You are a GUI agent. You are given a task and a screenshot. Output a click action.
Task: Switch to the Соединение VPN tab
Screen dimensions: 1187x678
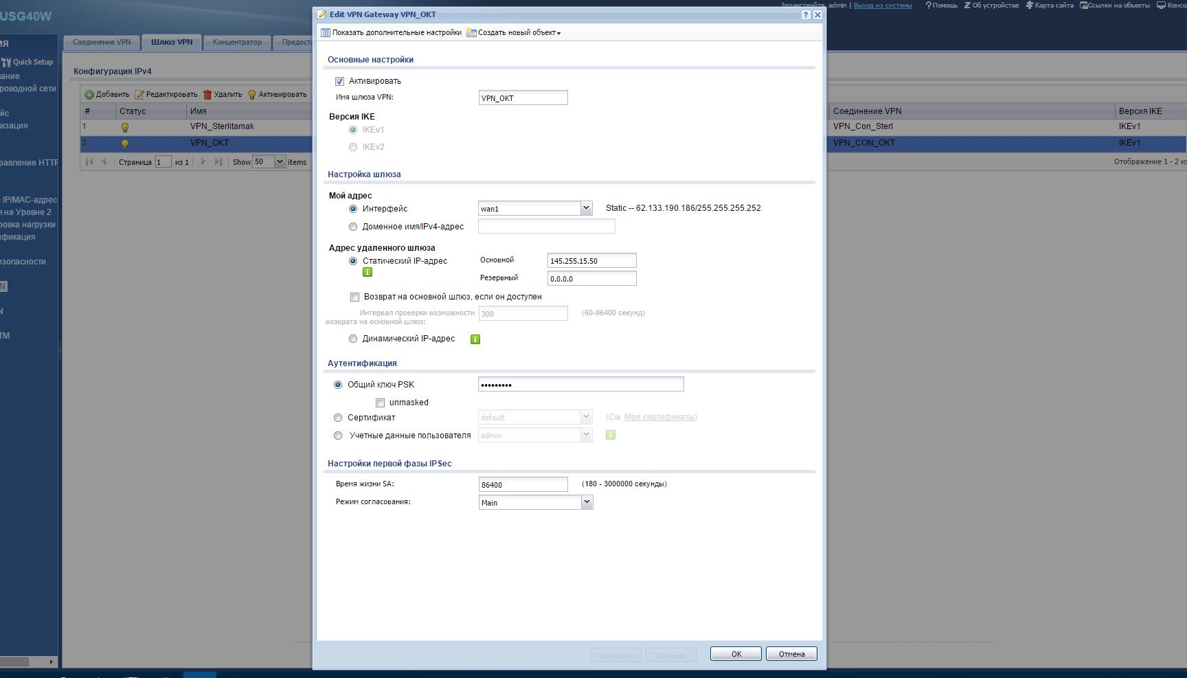[102, 43]
